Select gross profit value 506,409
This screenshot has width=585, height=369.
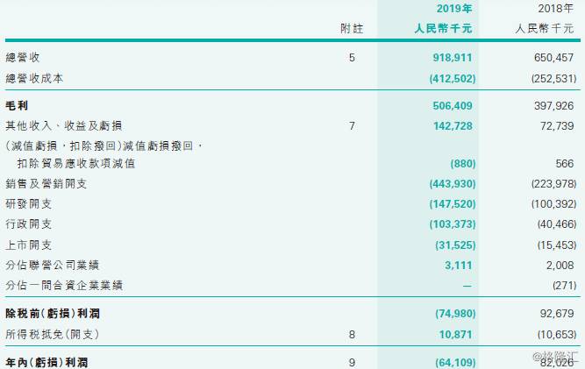453,105
